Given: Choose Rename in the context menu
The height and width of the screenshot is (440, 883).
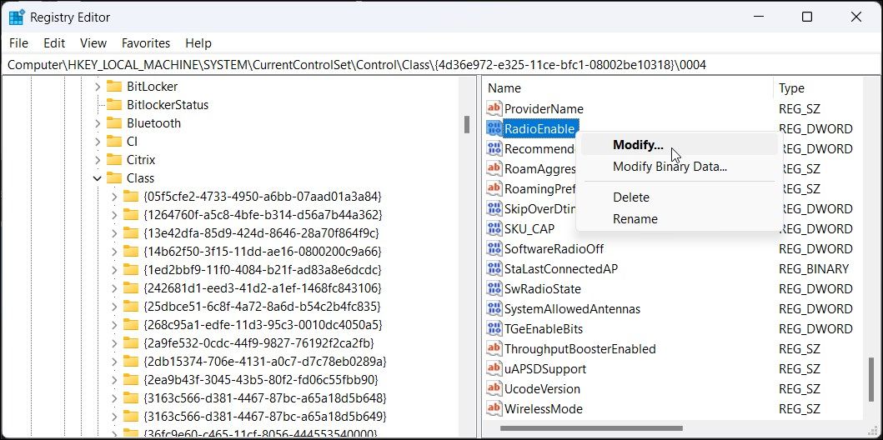Looking at the screenshot, I should pyautogui.click(x=679, y=219).
